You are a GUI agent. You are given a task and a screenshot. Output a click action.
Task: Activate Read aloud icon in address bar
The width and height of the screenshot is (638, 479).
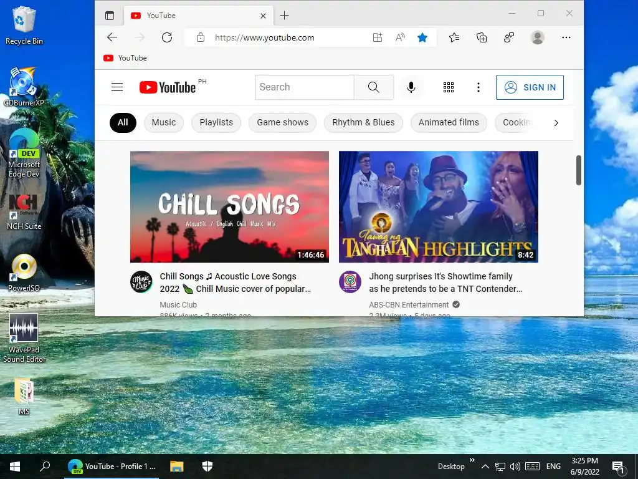[400, 37]
